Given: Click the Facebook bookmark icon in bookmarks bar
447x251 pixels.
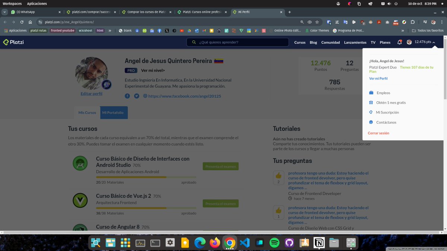Looking at the screenshot, I should tap(159, 30).
